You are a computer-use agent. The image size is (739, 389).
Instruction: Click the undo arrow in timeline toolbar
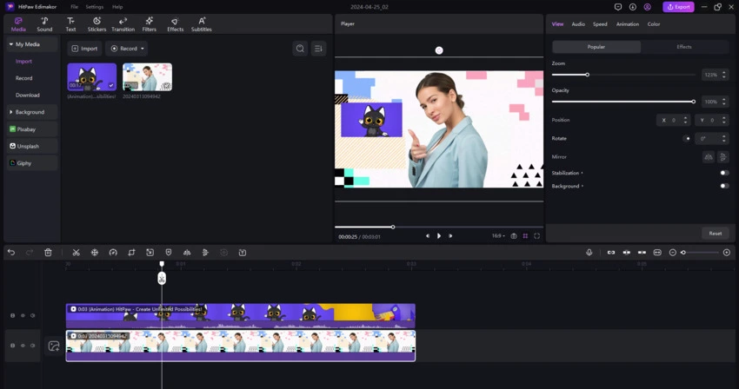pos(11,253)
